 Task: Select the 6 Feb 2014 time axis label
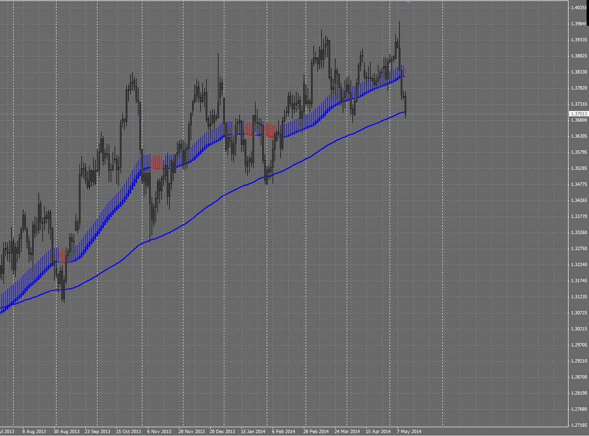284,432
